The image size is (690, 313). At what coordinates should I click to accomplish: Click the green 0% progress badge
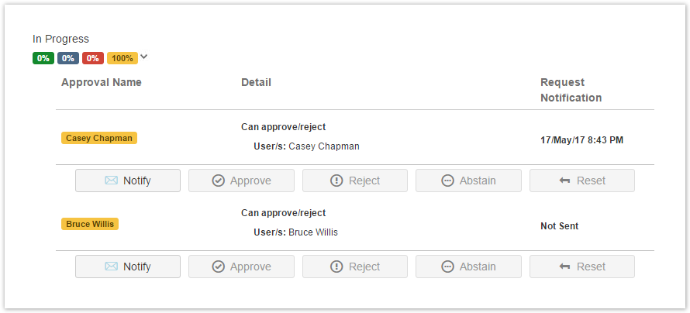point(43,58)
